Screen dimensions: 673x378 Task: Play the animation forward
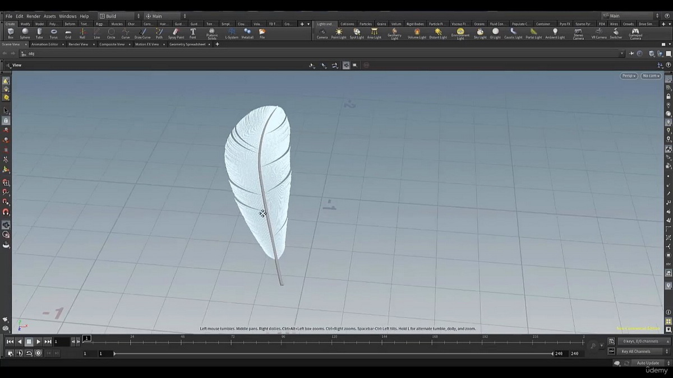tap(39, 342)
